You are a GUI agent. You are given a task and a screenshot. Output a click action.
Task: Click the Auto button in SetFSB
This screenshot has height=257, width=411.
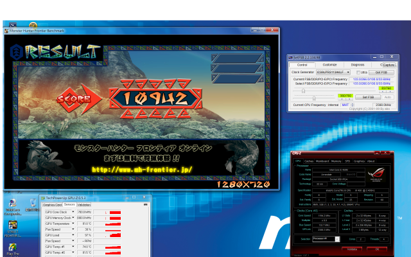coord(387,97)
